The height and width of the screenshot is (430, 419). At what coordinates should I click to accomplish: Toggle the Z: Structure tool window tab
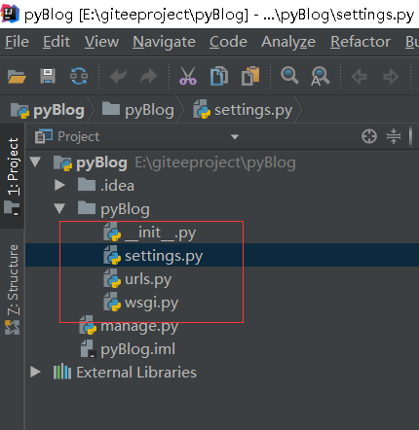pos(13,289)
